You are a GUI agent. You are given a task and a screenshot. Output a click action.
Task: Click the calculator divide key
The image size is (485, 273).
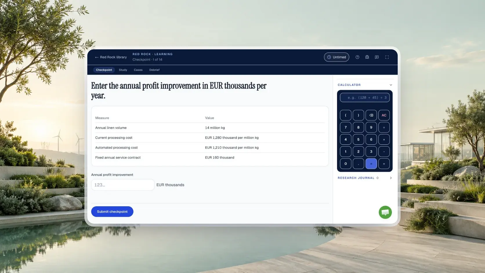(384, 127)
